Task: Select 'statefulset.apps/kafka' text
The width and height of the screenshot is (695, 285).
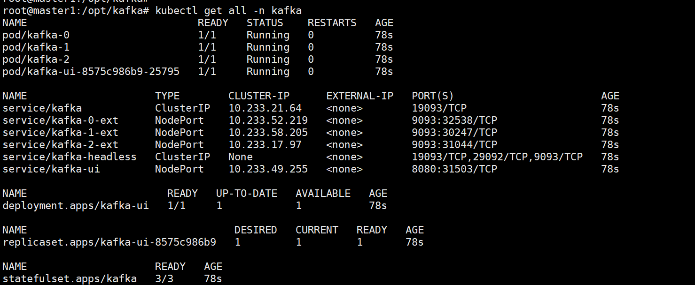Action: [70, 279]
